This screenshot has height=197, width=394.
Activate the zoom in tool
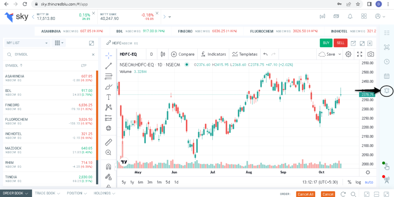click(109, 152)
